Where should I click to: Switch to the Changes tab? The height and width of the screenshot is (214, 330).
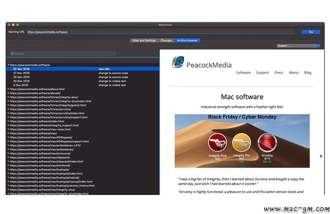166,40
